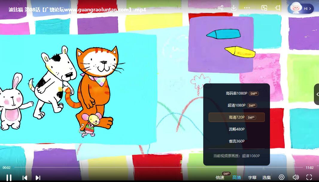Pause the video playback

(9, 178)
